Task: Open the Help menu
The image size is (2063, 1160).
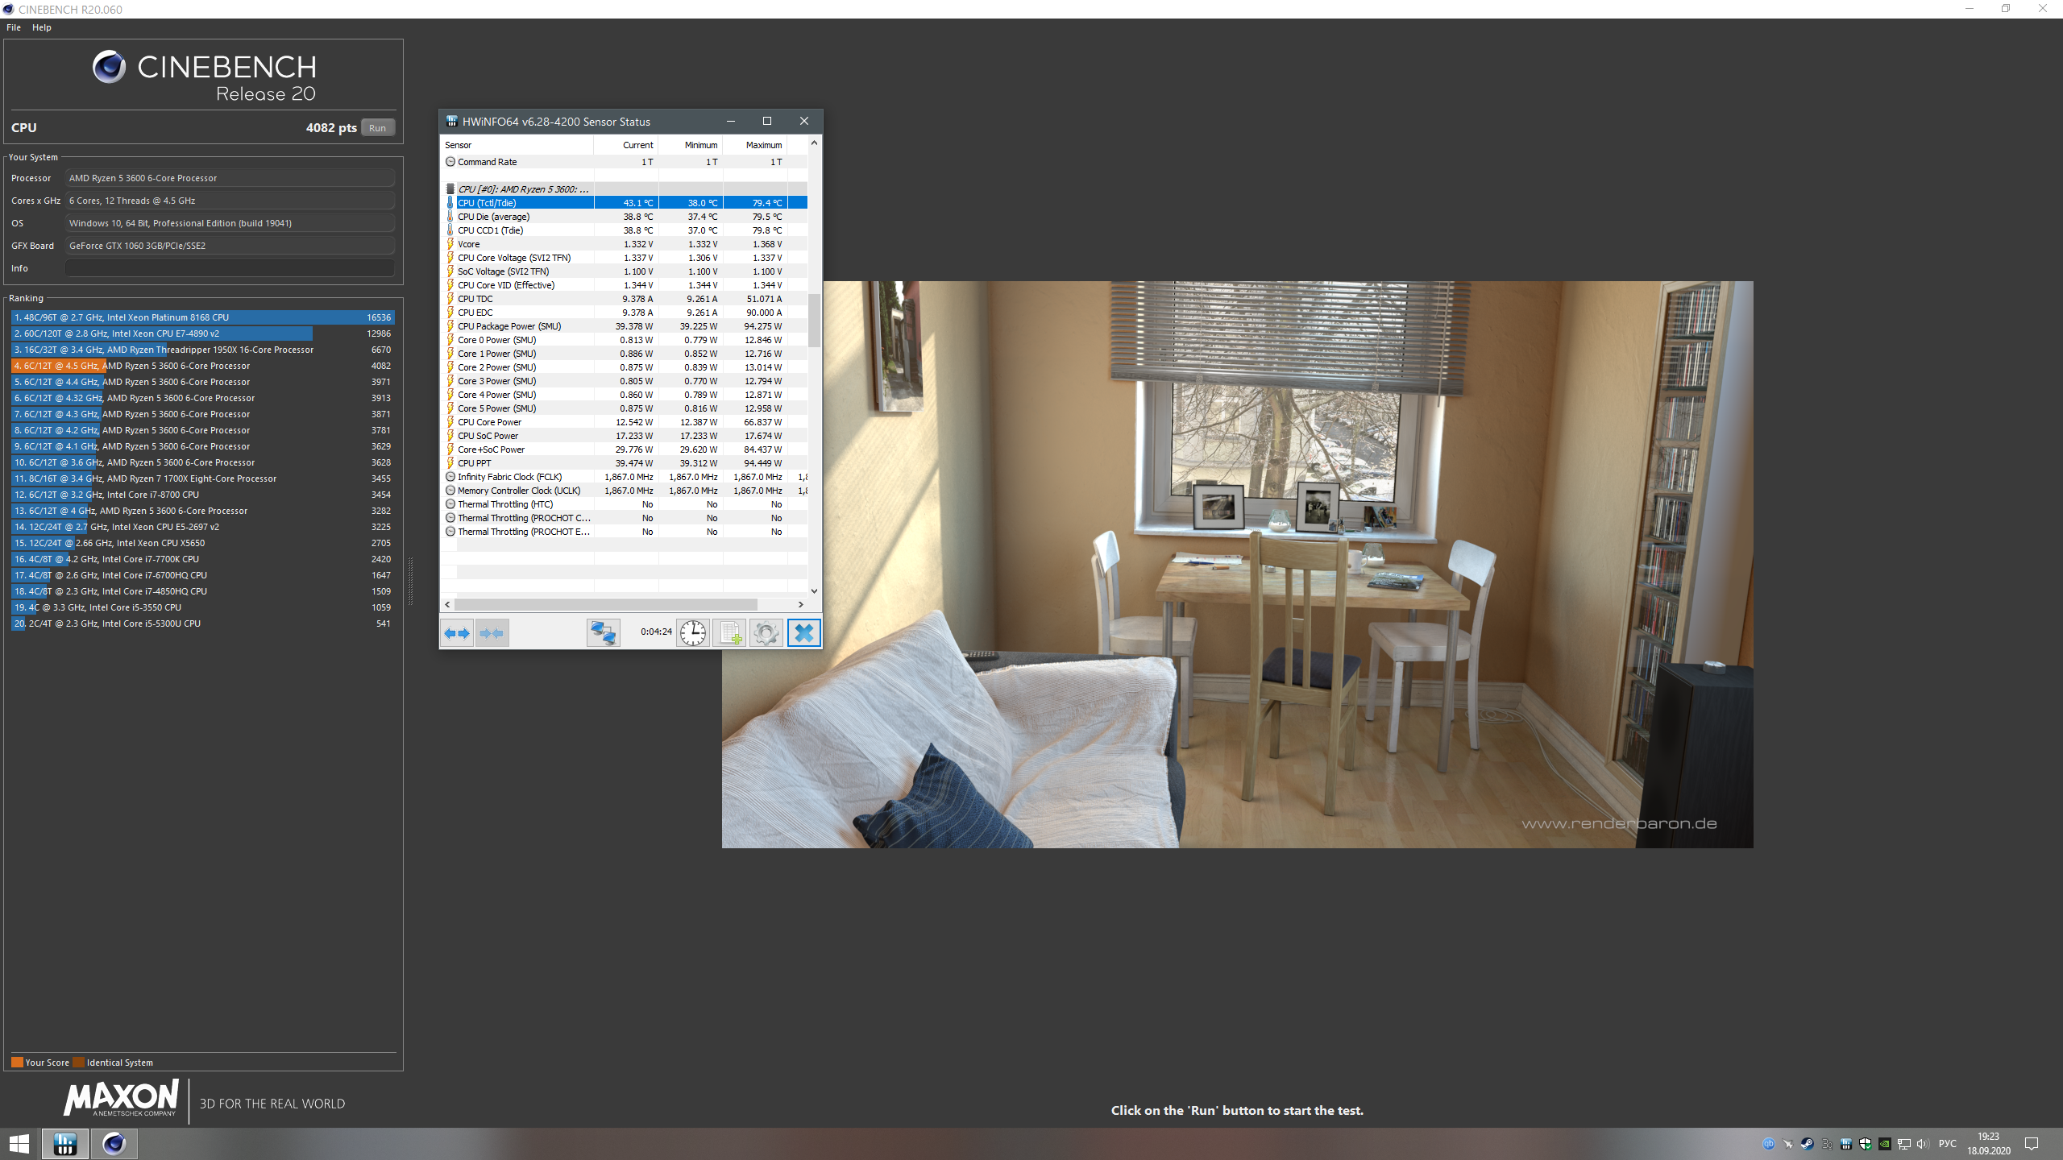Action: pos(42,27)
